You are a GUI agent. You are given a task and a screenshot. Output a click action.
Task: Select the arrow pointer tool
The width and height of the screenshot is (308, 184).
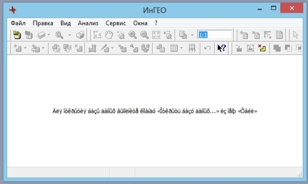[296, 35]
